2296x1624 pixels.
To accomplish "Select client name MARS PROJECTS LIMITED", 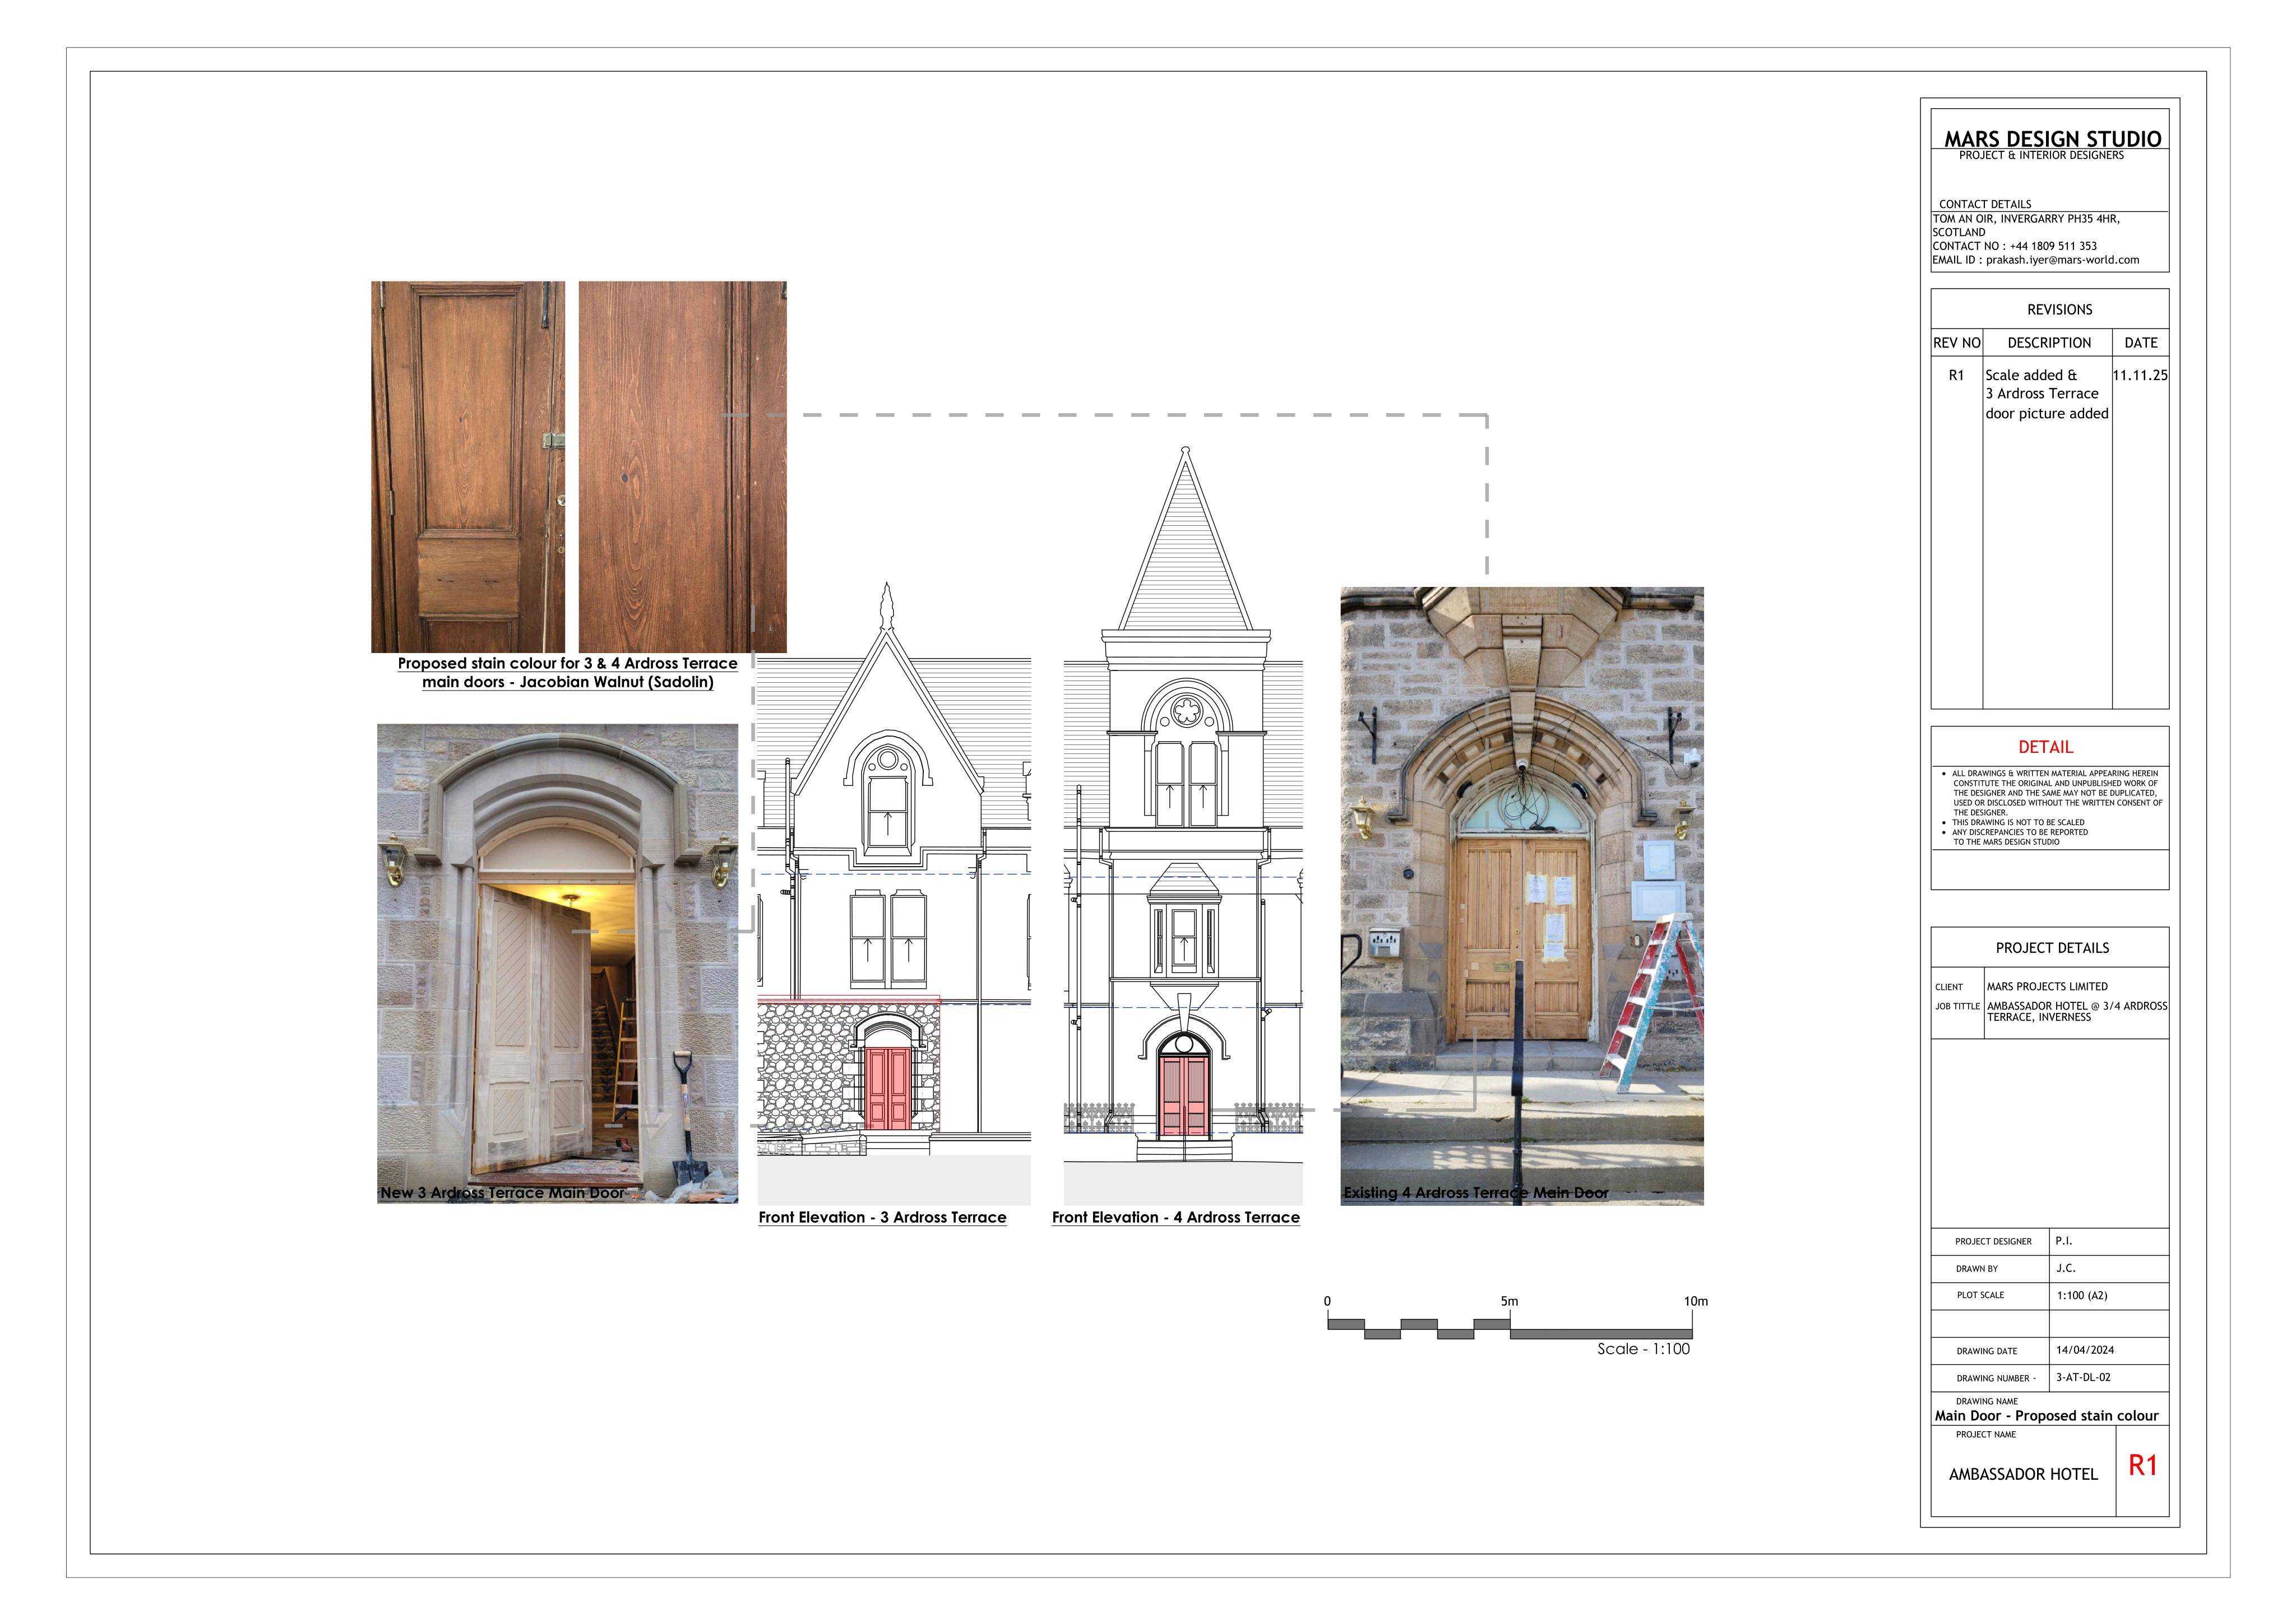I will click(2047, 986).
